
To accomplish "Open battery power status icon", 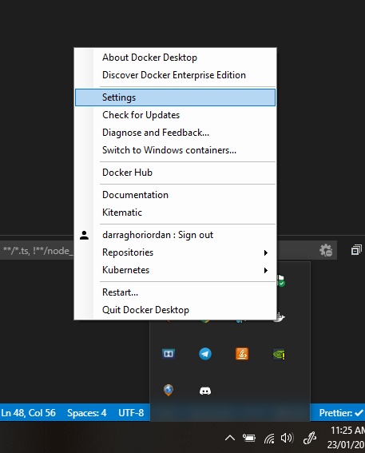I will coord(249,439).
